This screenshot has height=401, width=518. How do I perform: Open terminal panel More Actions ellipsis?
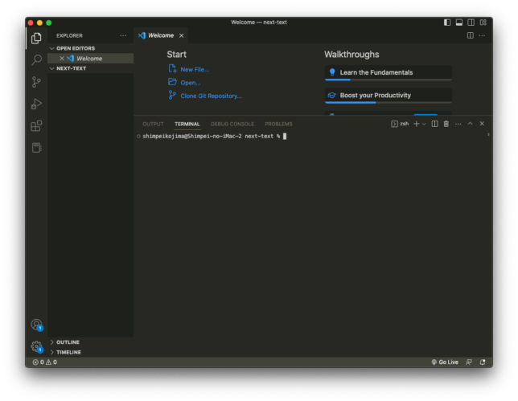[x=458, y=124]
